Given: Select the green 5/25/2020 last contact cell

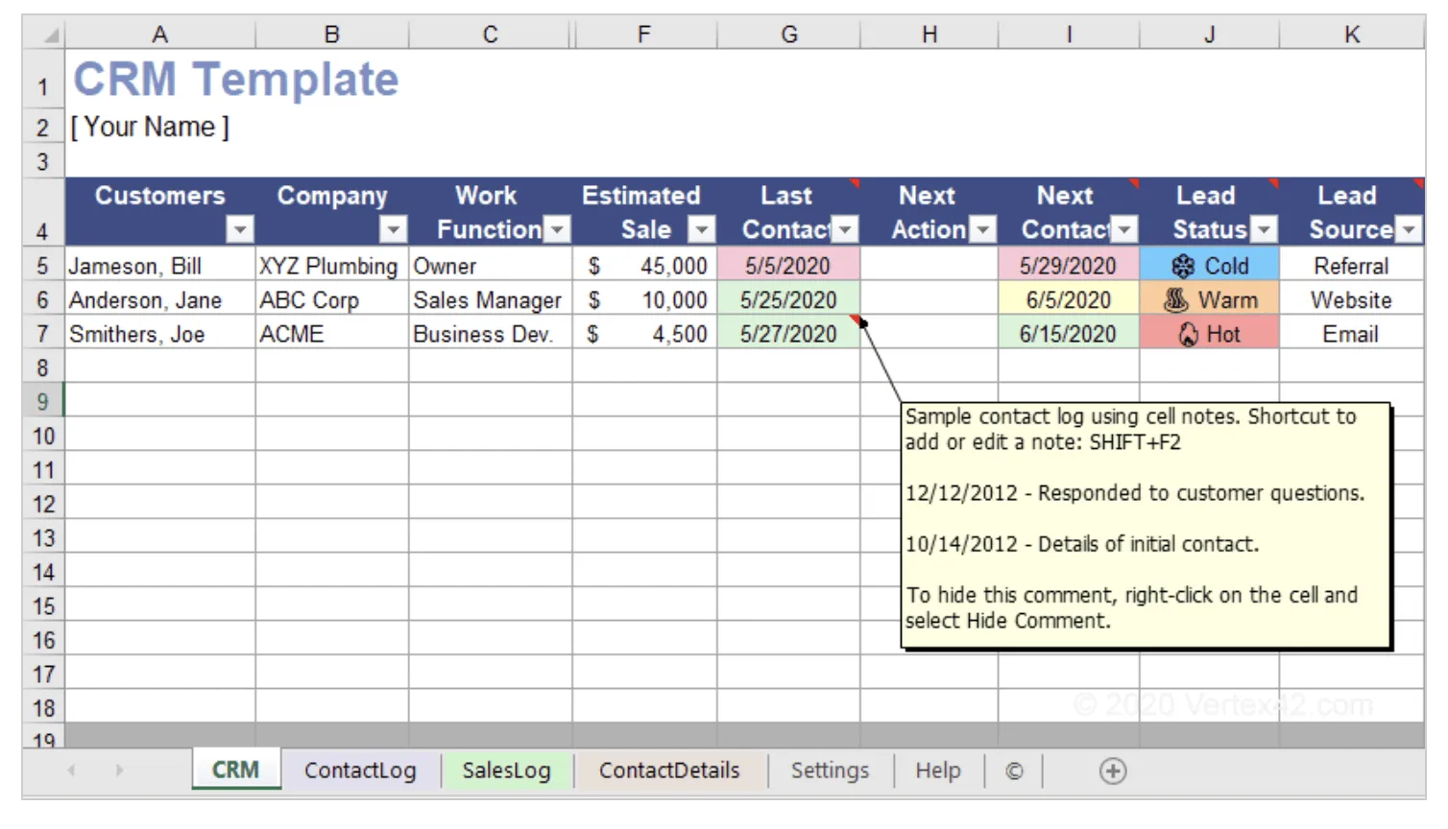Looking at the screenshot, I should click(x=788, y=300).
